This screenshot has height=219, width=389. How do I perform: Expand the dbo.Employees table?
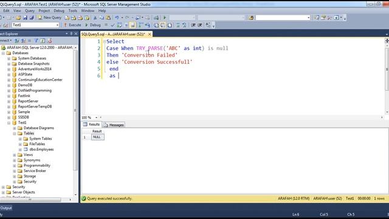(x=20, y=150)
